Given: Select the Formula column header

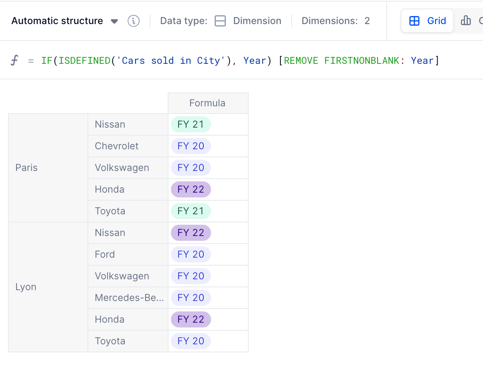Looking at the screenshot, I should click(x=208, y=103).
